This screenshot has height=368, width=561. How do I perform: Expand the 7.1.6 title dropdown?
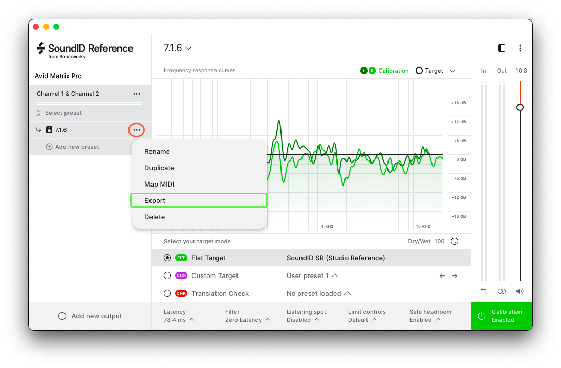coord(178,48)
